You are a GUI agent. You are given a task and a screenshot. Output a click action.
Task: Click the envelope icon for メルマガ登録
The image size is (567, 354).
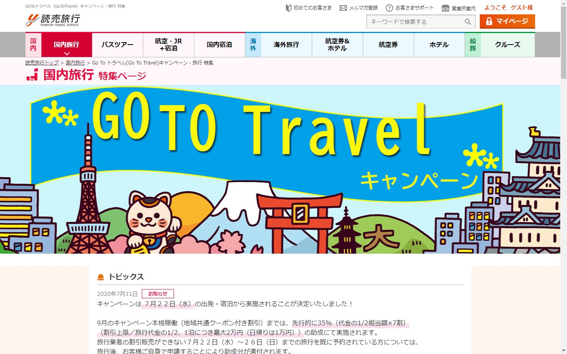pyautogui.click(x=343, y=8)
